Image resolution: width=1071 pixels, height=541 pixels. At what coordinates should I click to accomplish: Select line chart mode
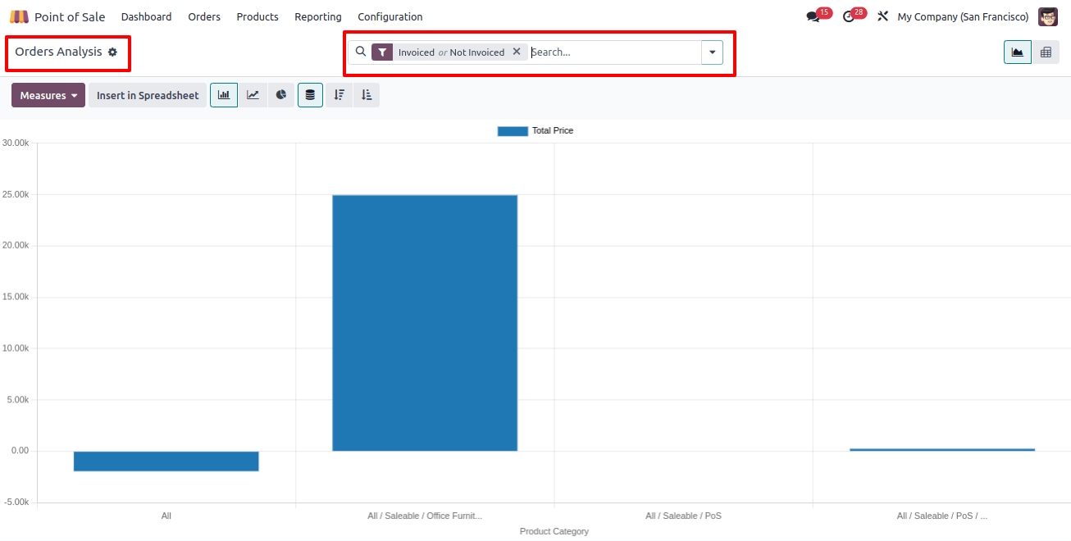[x=253, y=95]
